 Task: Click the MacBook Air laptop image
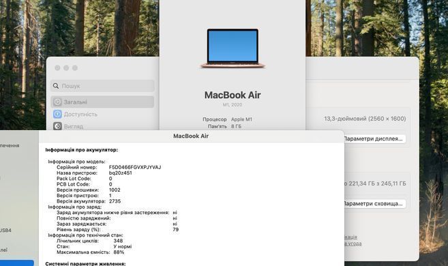click(233, 48)
